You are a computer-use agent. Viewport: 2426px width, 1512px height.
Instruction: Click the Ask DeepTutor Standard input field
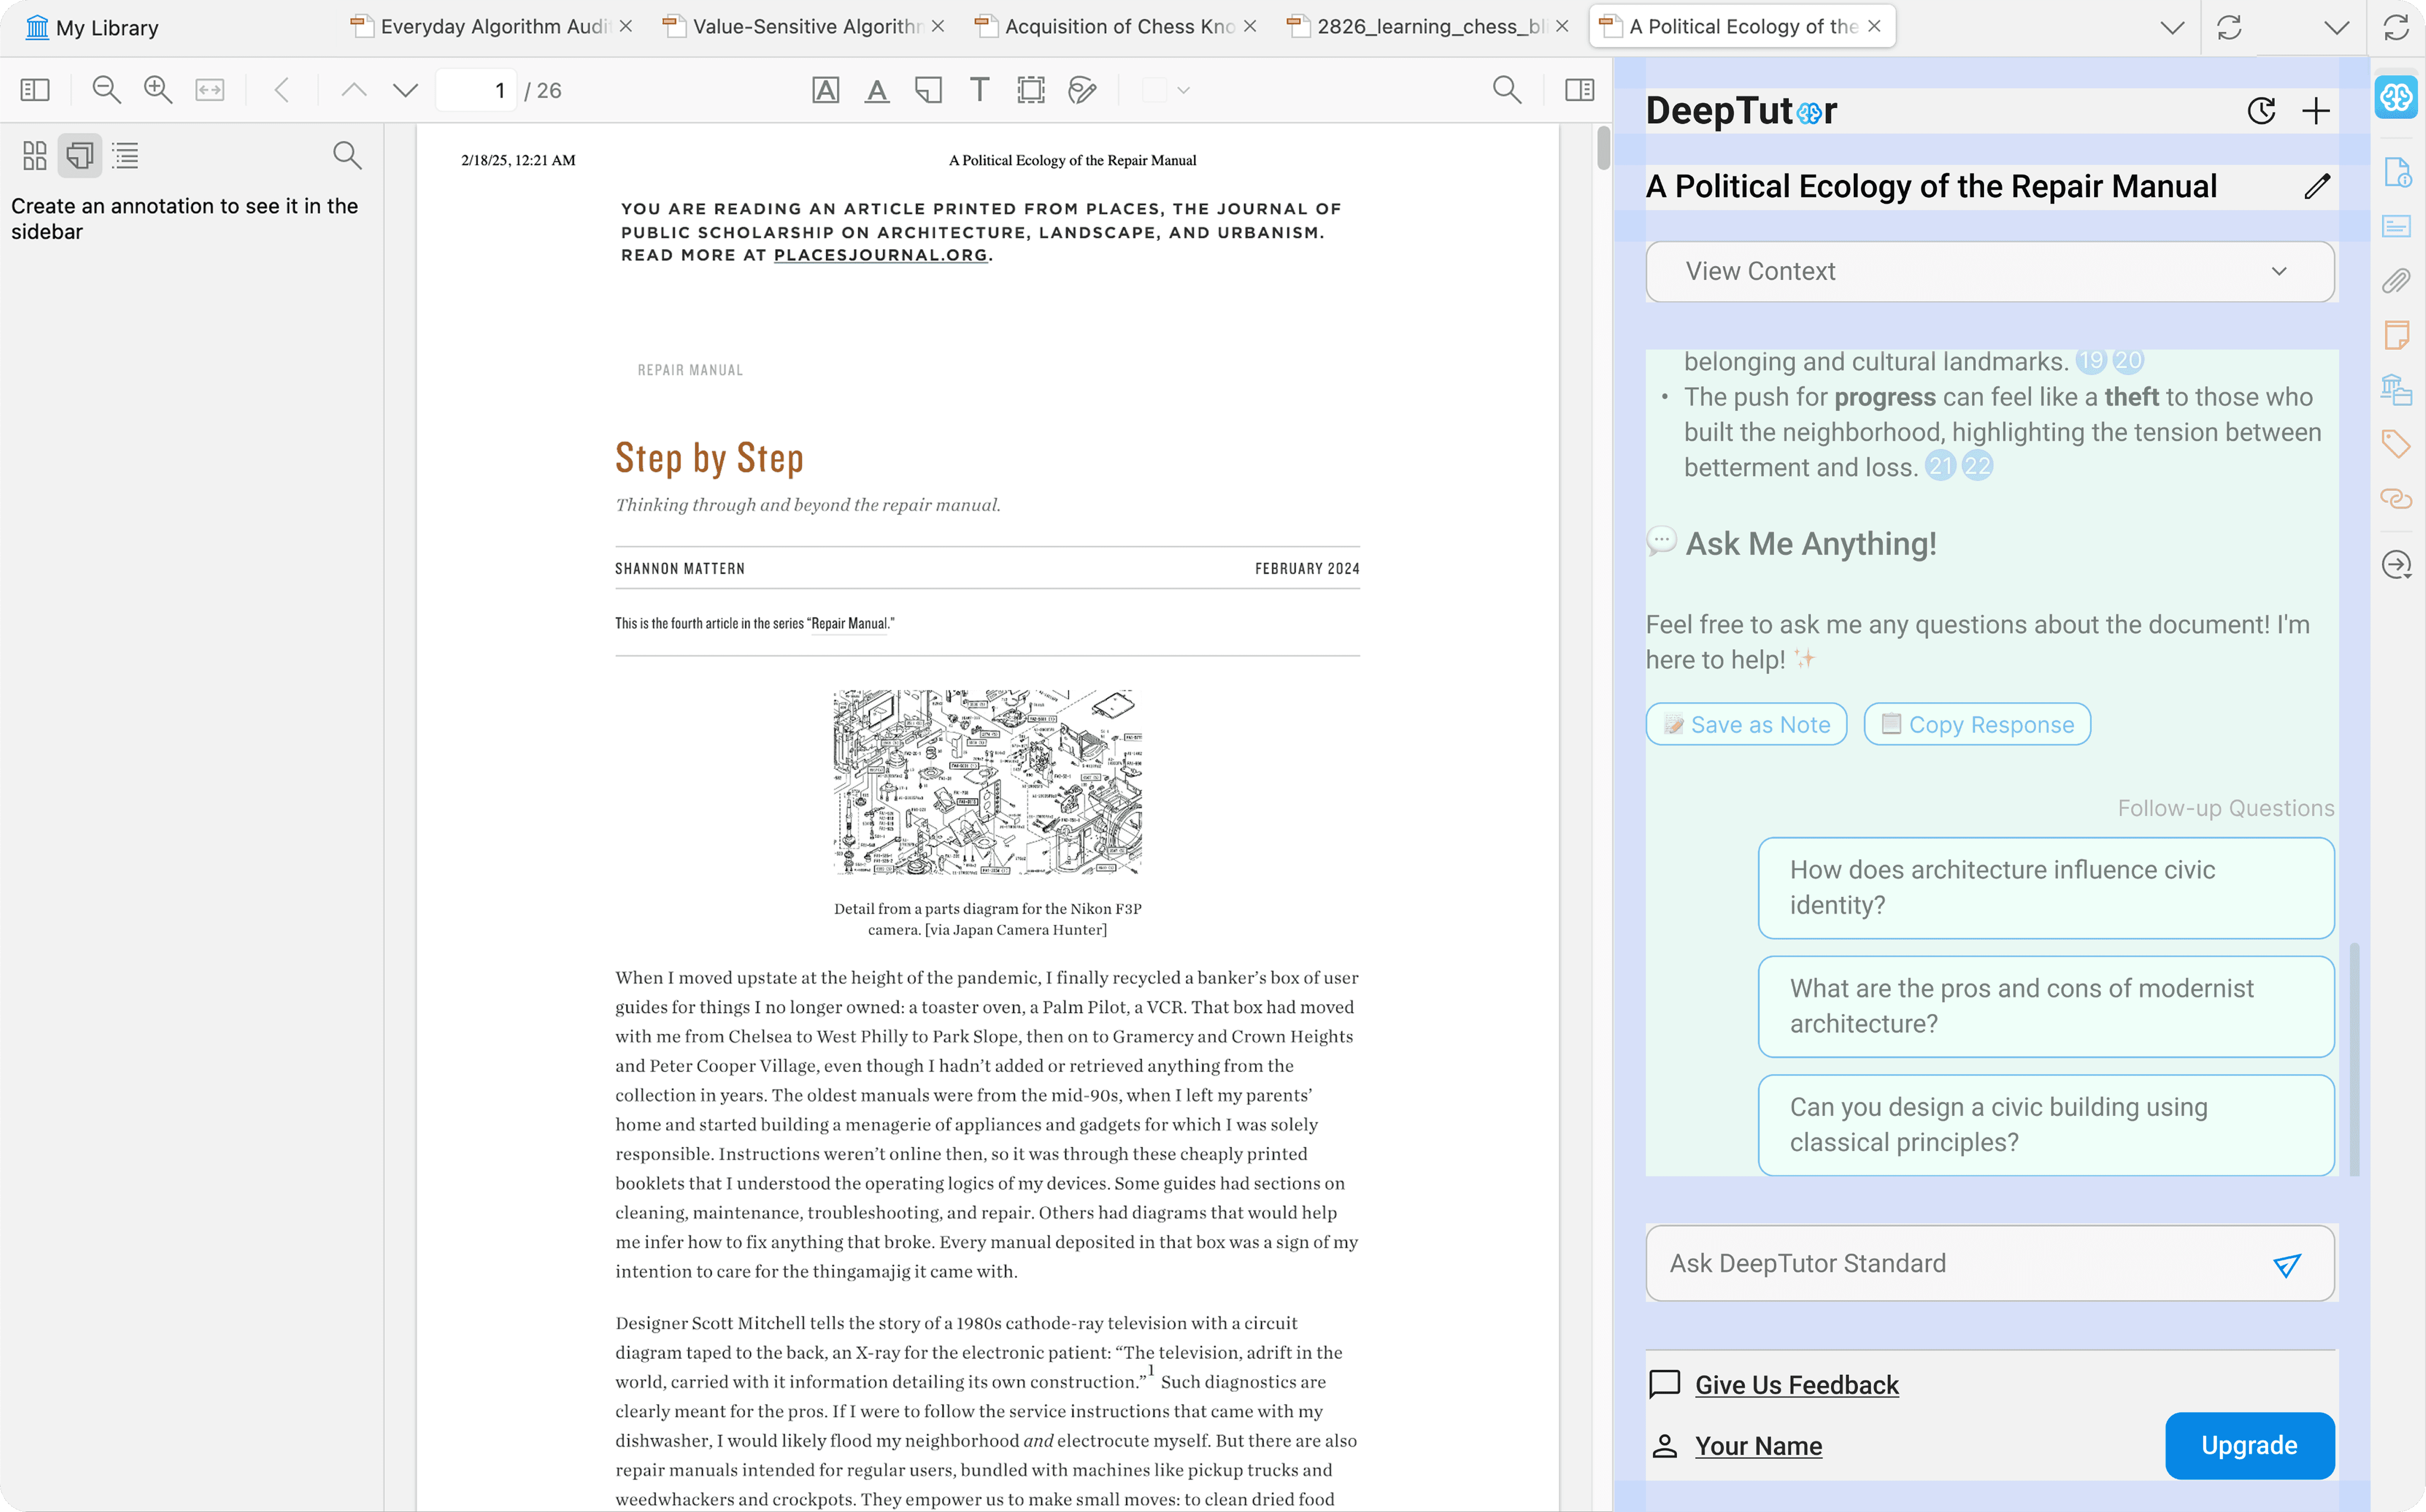click(x=1950, y=1263)
